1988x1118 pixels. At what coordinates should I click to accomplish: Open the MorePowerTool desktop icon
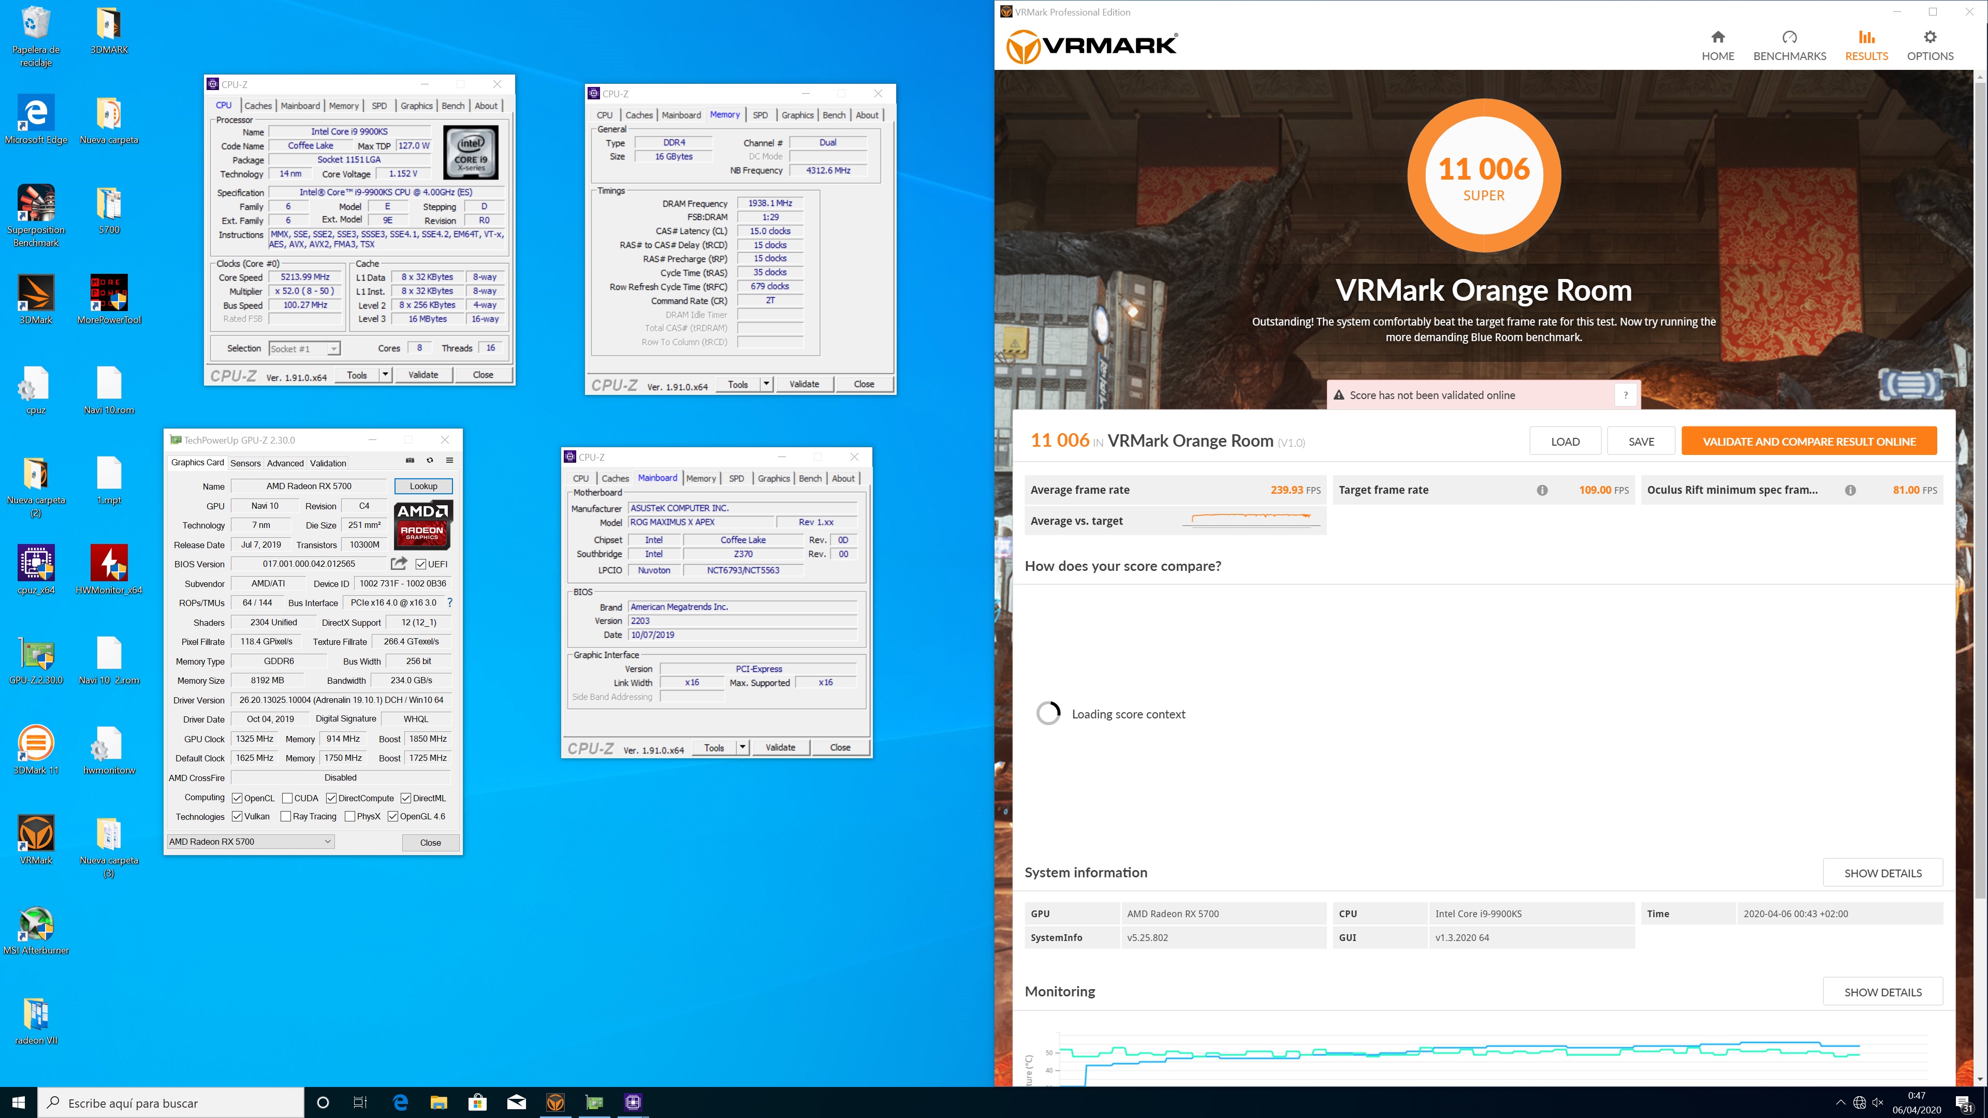pos(109,299)
